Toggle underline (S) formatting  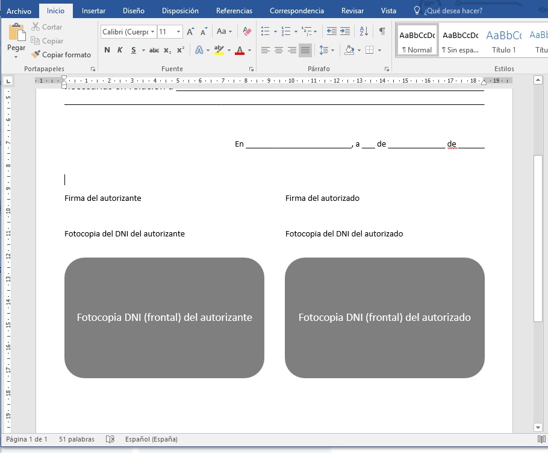coord(134,50)
